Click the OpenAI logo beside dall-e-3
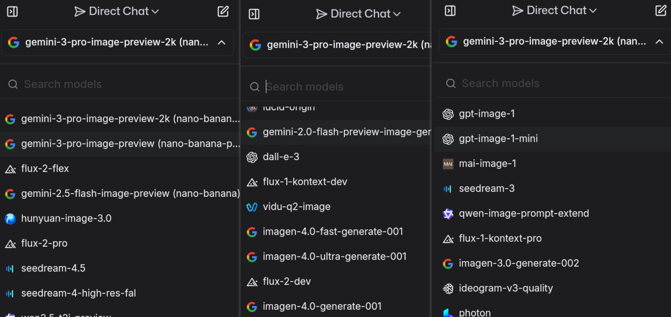This screenshot has width=671, height=317. (252, 157)
